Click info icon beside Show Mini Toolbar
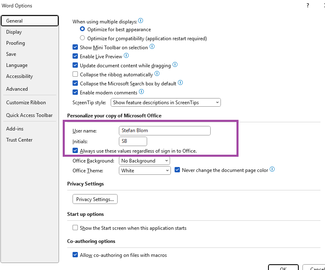 coord(152,46)
